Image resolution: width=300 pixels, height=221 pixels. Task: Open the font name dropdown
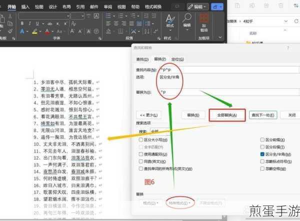(x=68, y=16)
